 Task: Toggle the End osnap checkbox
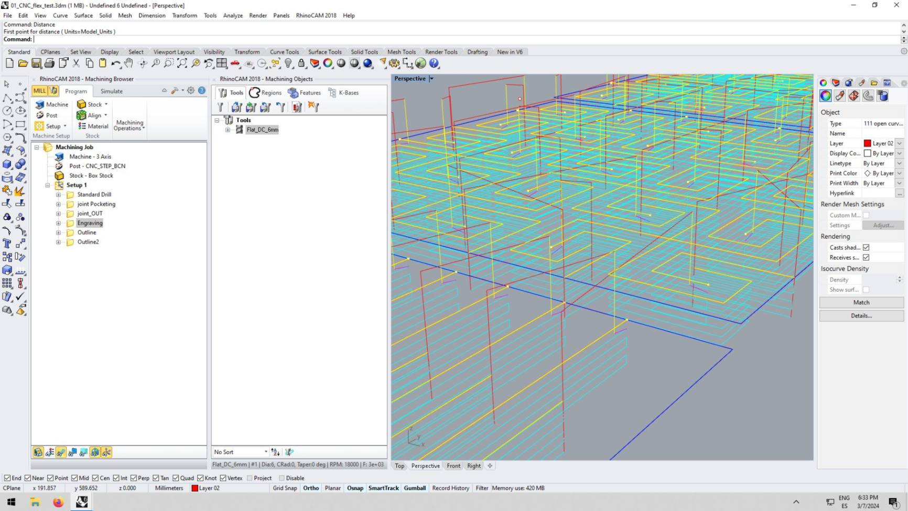7,478
